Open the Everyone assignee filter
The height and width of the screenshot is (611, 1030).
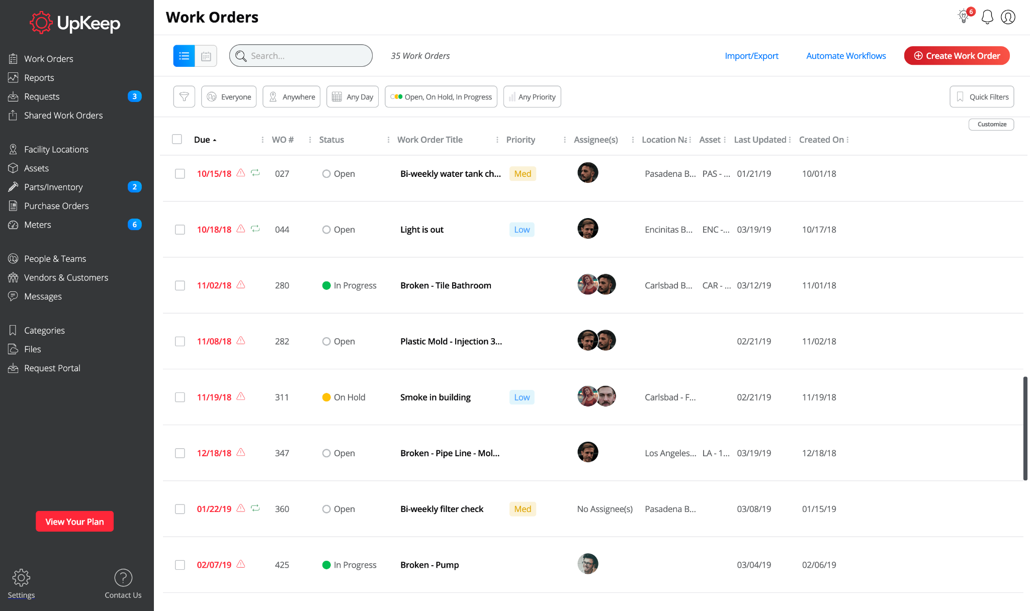click(228, 96)
